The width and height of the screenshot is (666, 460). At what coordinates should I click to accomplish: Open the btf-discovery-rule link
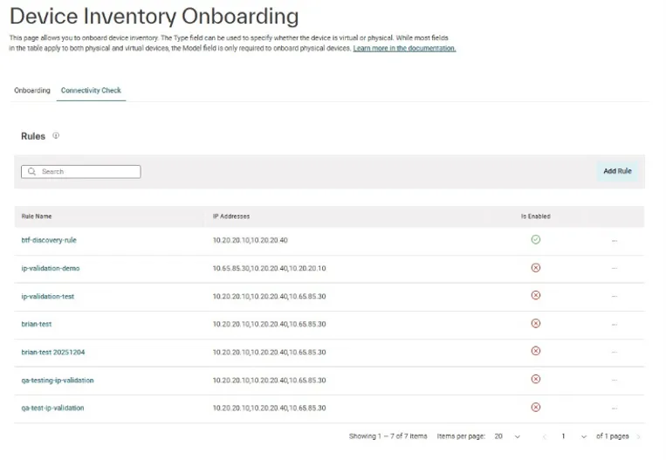(49, 240)
